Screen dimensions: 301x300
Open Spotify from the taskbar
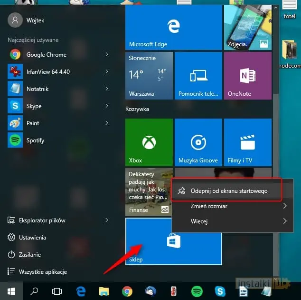(197, 291)
